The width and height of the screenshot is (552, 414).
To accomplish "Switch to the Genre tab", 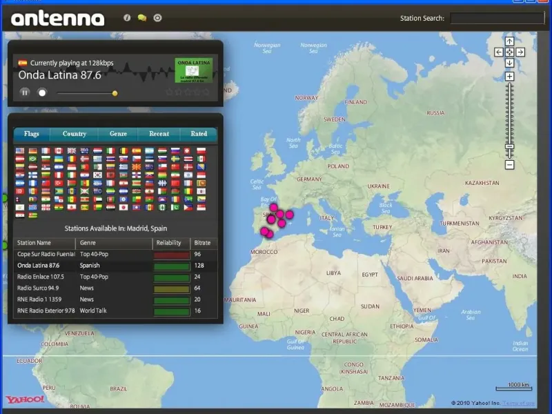I will tap(118, 134).
